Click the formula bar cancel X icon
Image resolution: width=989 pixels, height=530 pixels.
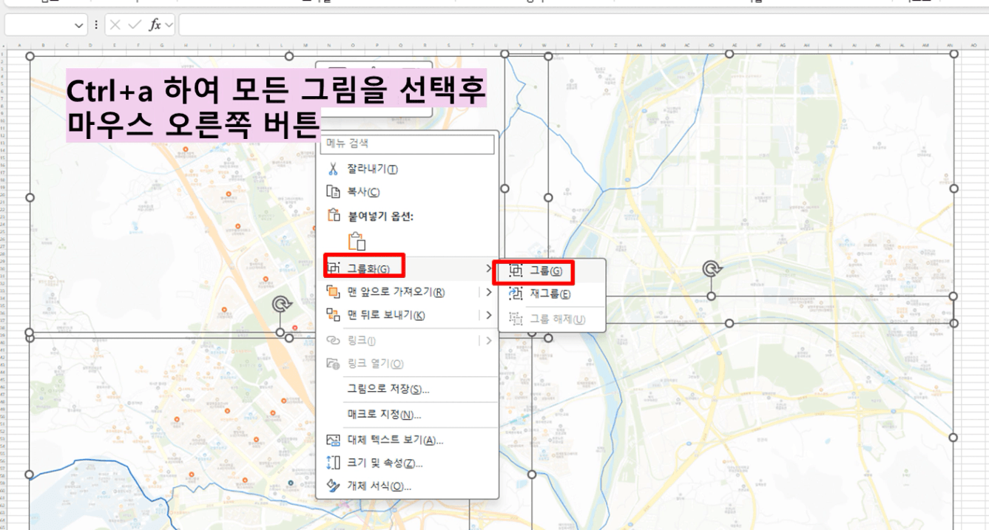click(115, 25)
